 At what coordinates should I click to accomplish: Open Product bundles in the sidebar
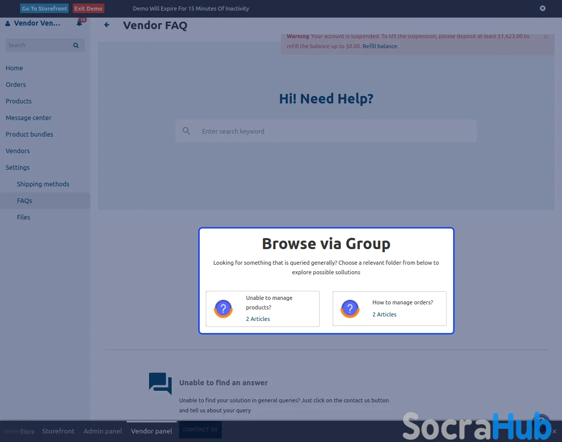(30, 134)
